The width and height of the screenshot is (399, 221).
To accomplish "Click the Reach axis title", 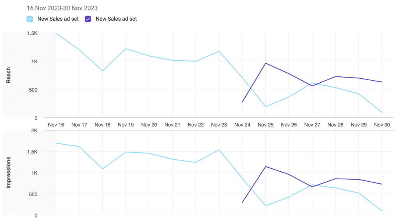I will point(9,75).
